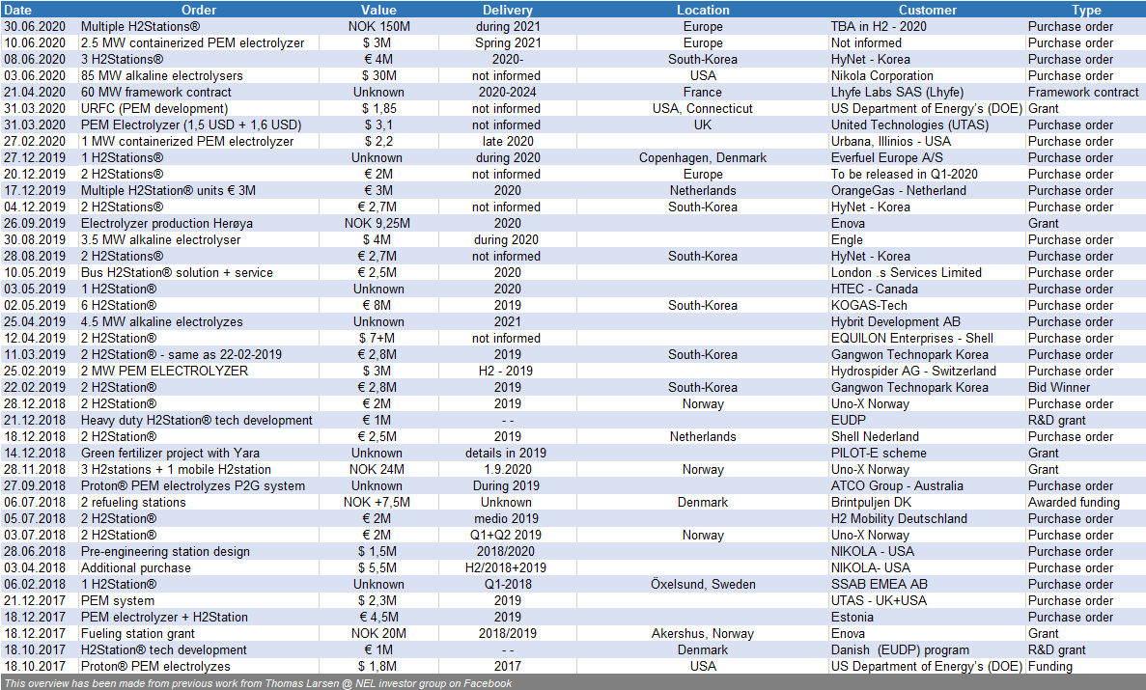Select the customer cell Nikola Corporation
The image size is (1146, 690).
pyautogui.click(x=881, y=75)
